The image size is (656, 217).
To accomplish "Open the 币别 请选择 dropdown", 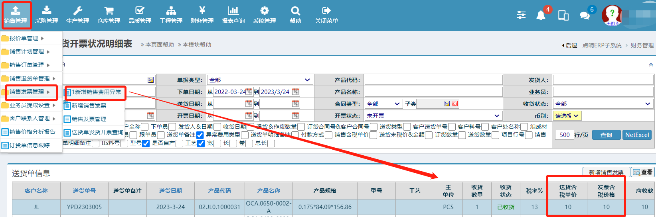I will [567, 116].
